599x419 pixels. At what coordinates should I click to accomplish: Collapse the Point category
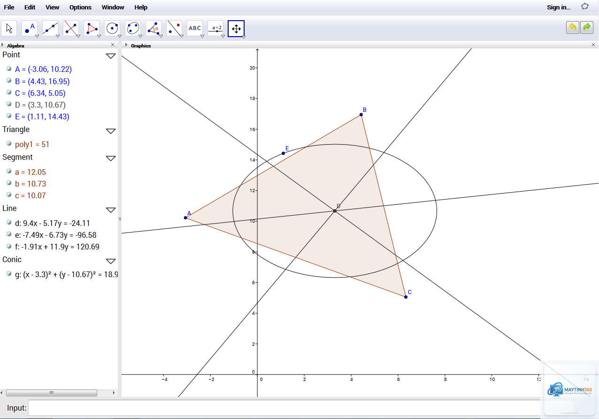[x=111, y=56]
